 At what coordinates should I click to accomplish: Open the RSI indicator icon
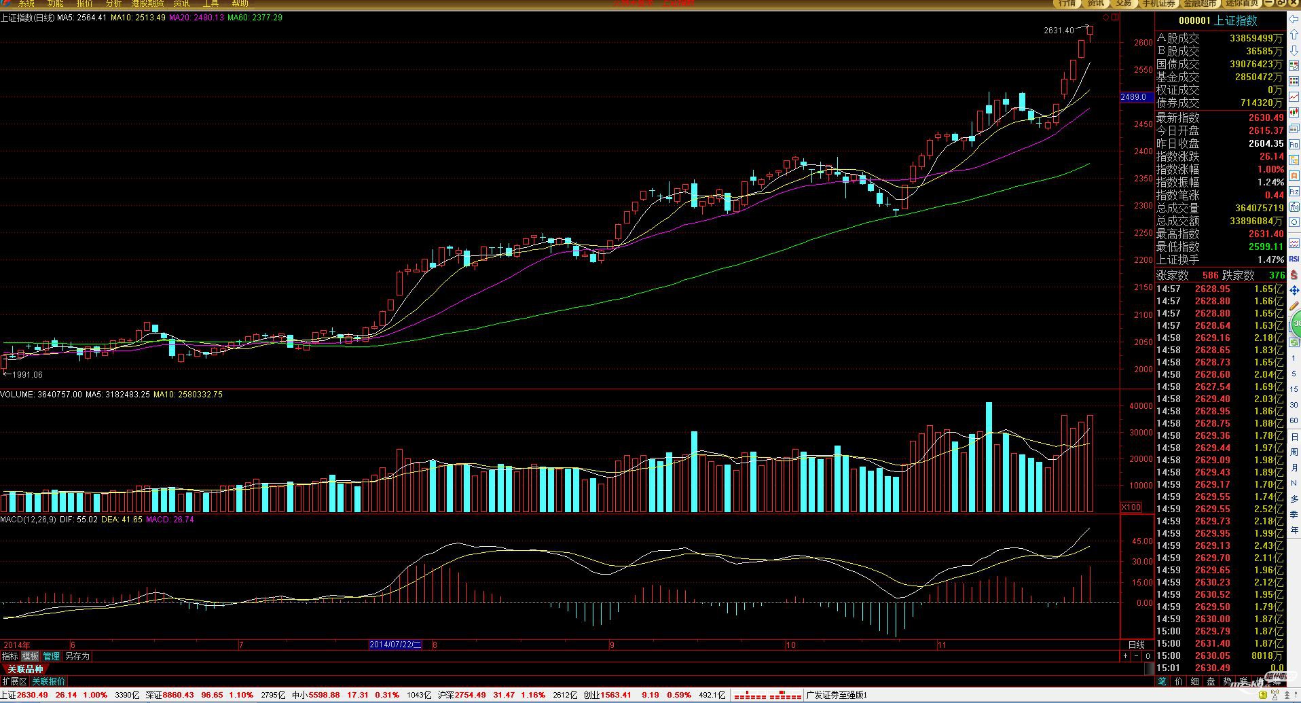pyautogui.click(x=1294, y=259)
